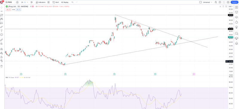239x109 pixels.
Task: Select the brush drawing tool
Action: (1, 27)
